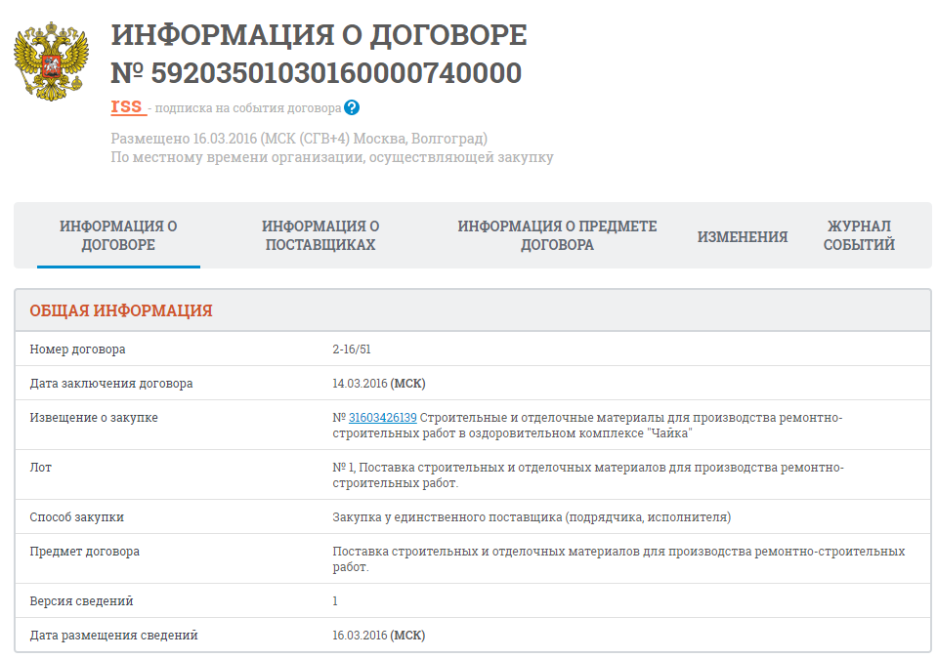The image size is (937, 658).
Task: Select the active Информация о договоре tab
Action: pyautogui.click(x=118, y=235)
